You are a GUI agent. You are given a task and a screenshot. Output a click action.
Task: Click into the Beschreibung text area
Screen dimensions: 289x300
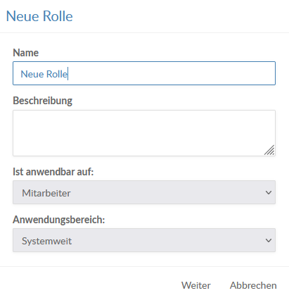(x=144, y=133)
